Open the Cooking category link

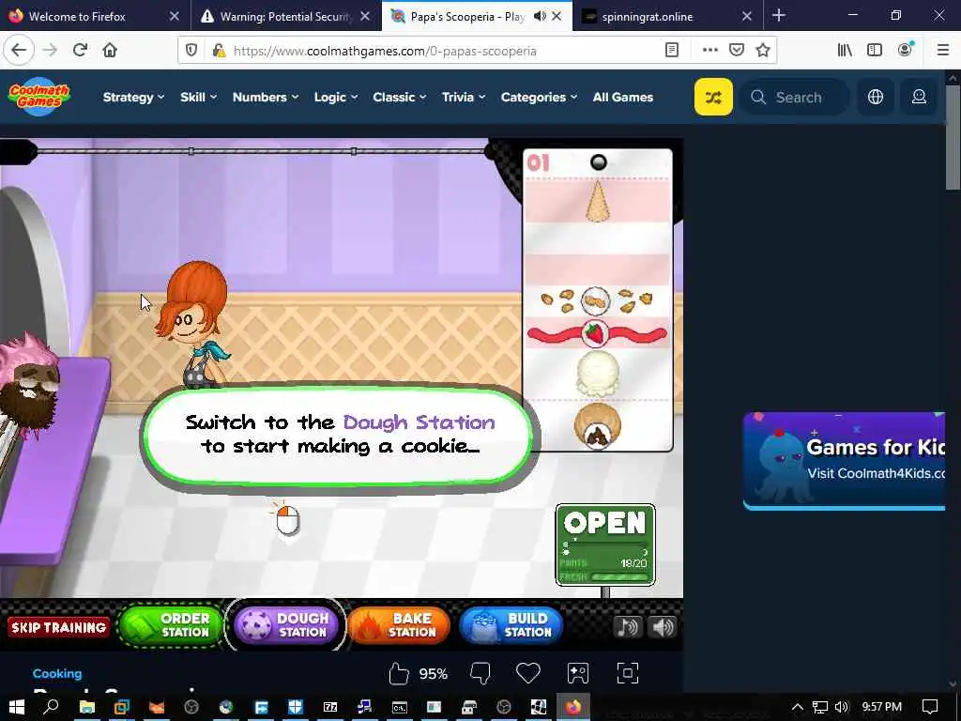pos(57,673)
